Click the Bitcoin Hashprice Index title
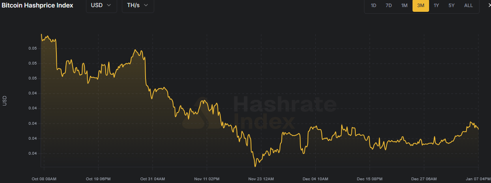This screenshot has height=183, width=491. [37, 6]
